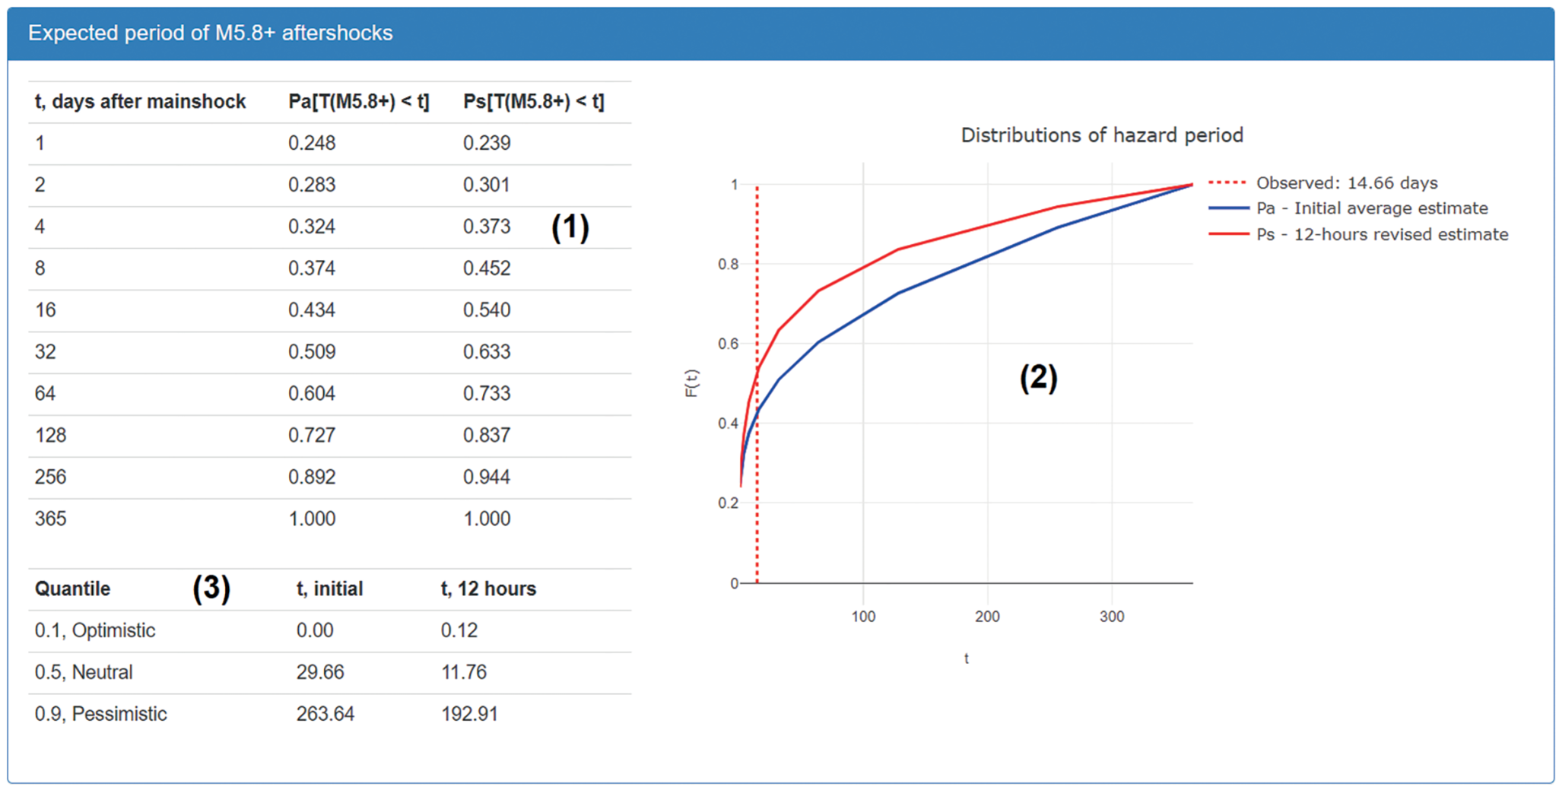Select the 'Pa[T(M5.8+) < t]' column header
The image size is (1559, 787).
click(x=358, y=102)
